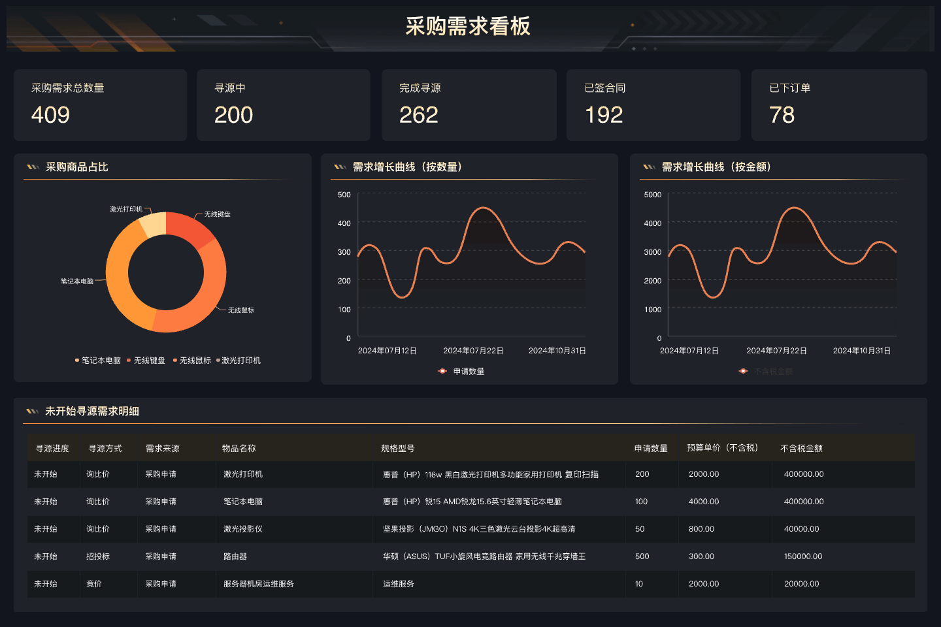Click the stripe icon beside 采购商品占比
The height and width of the screenshot is (627, 941).
point(33,167)
